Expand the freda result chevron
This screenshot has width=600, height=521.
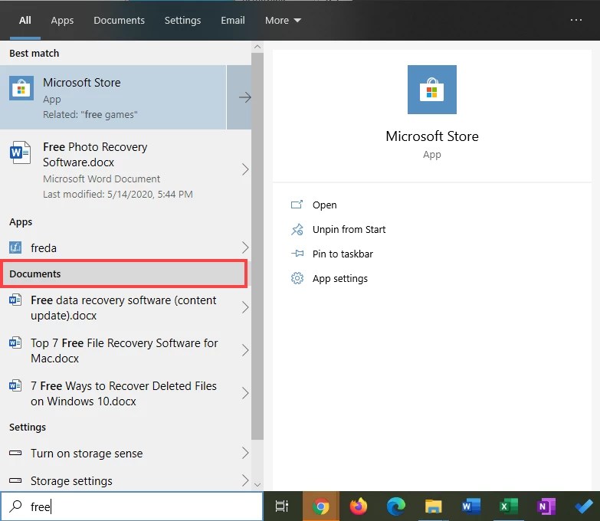point(245,247)
